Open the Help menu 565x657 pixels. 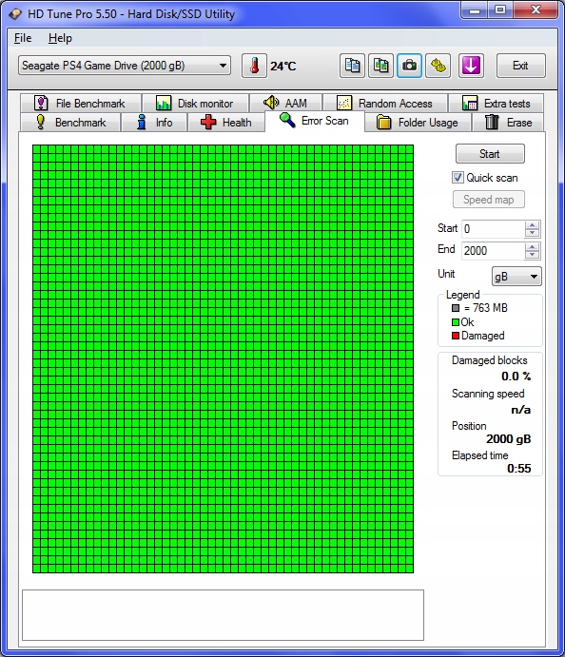(60, 38)
